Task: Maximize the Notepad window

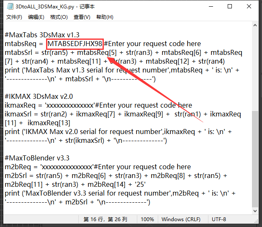Action: [230, 7]
